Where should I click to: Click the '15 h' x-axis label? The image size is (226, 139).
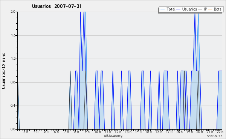[x=148, y=131]
